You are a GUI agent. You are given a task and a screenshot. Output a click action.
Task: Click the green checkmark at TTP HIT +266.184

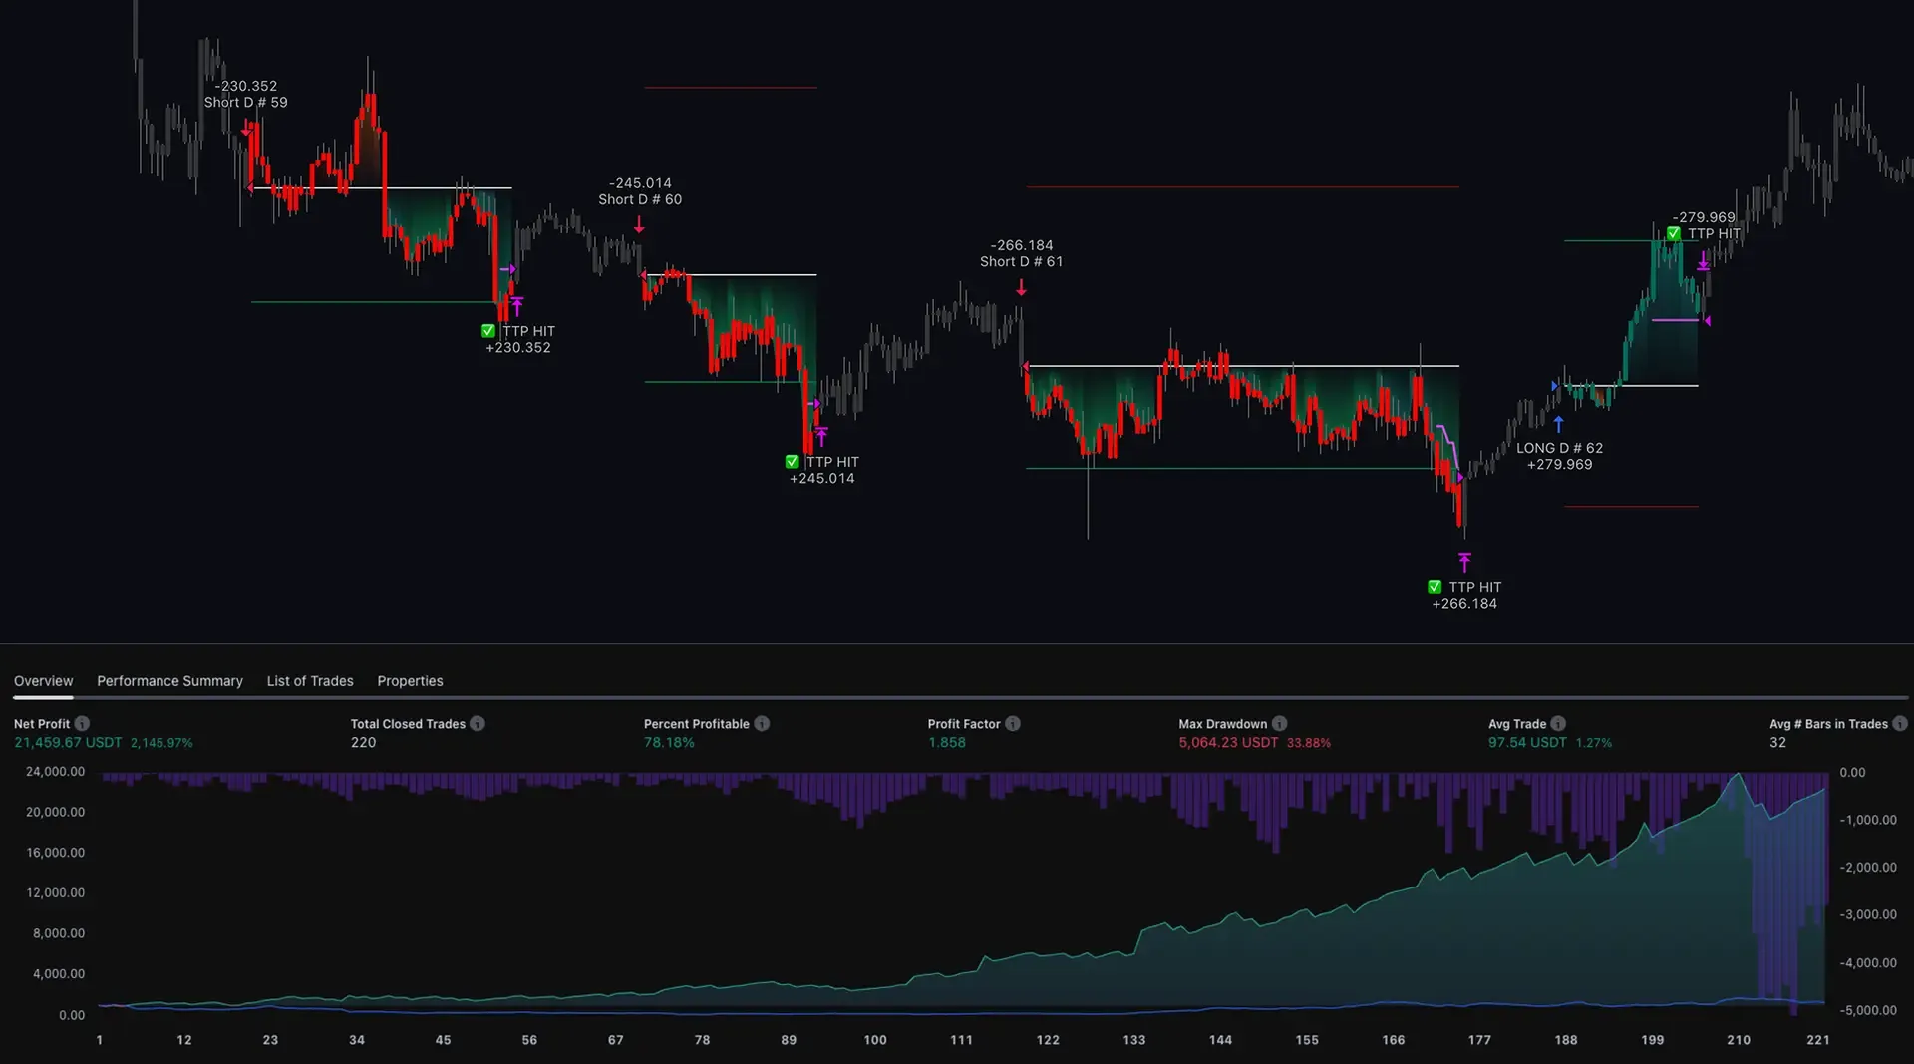[1435, 587]
